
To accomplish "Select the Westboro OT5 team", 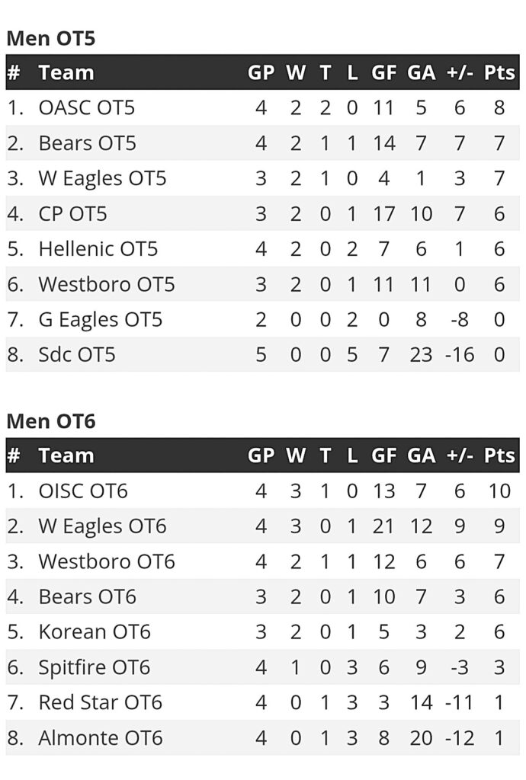I will tap(107, 284).
